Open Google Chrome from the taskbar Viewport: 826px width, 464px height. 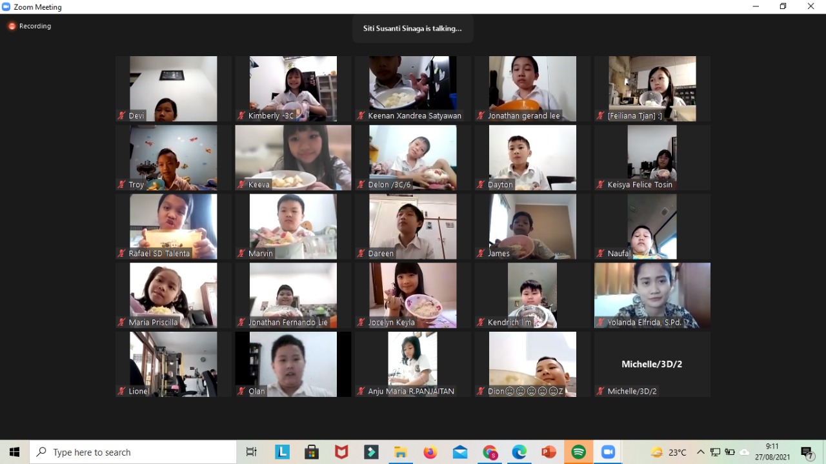tap(490, 452)
